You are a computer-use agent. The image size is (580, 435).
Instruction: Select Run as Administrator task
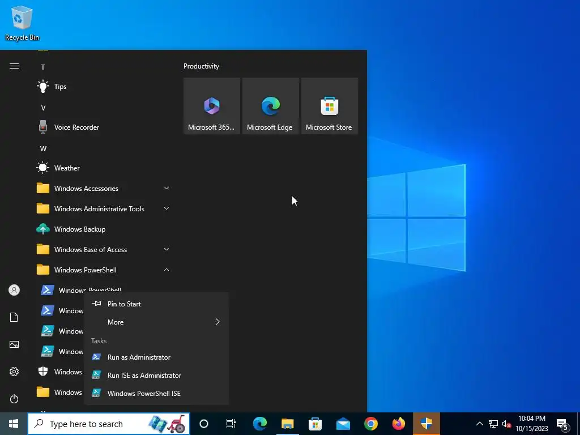pos(156,357)
